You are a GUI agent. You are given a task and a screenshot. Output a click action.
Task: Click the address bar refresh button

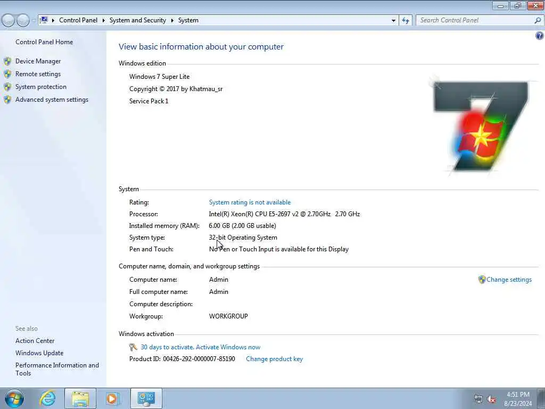pyautogui.click(x=406, y=20)
